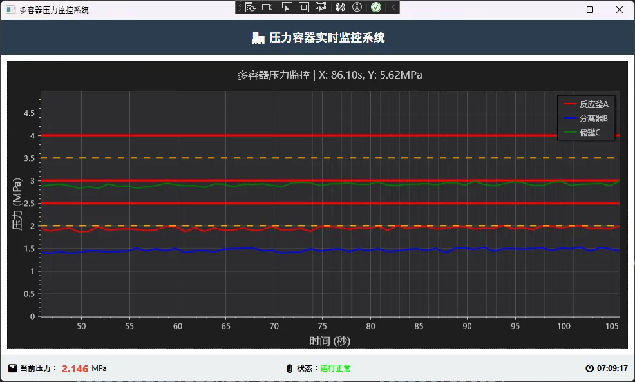Open Live Visual Tree from debug toolbar
Screen dimensions: 635x382
point(251,7)
